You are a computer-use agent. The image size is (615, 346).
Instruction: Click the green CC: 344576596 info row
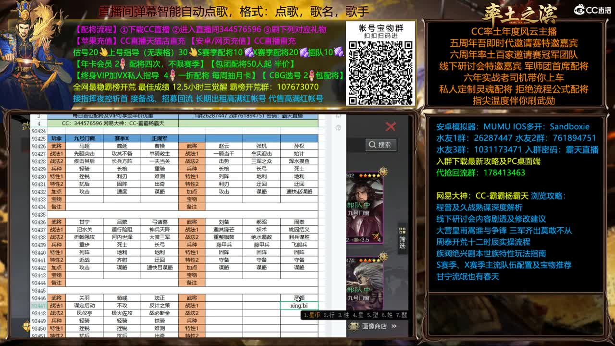(x=113, y=124)
